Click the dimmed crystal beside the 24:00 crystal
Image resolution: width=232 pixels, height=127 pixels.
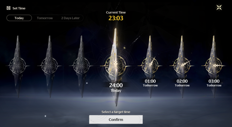tap(81, 66)
